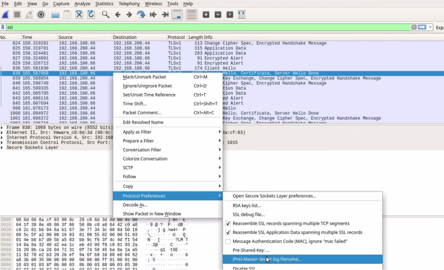Apply the display filter arrow
This screenshot has width=444, height=270.
[422, 27]
